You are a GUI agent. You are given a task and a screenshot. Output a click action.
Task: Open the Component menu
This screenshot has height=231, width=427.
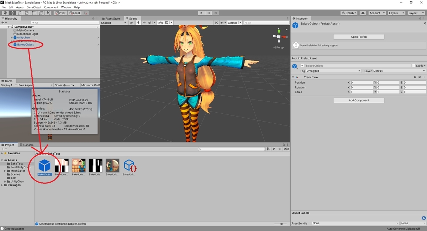click(x=51, y=7)
